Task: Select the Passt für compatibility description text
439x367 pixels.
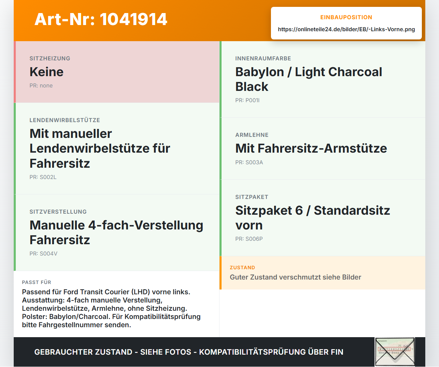Action: (x=111, y=308)
